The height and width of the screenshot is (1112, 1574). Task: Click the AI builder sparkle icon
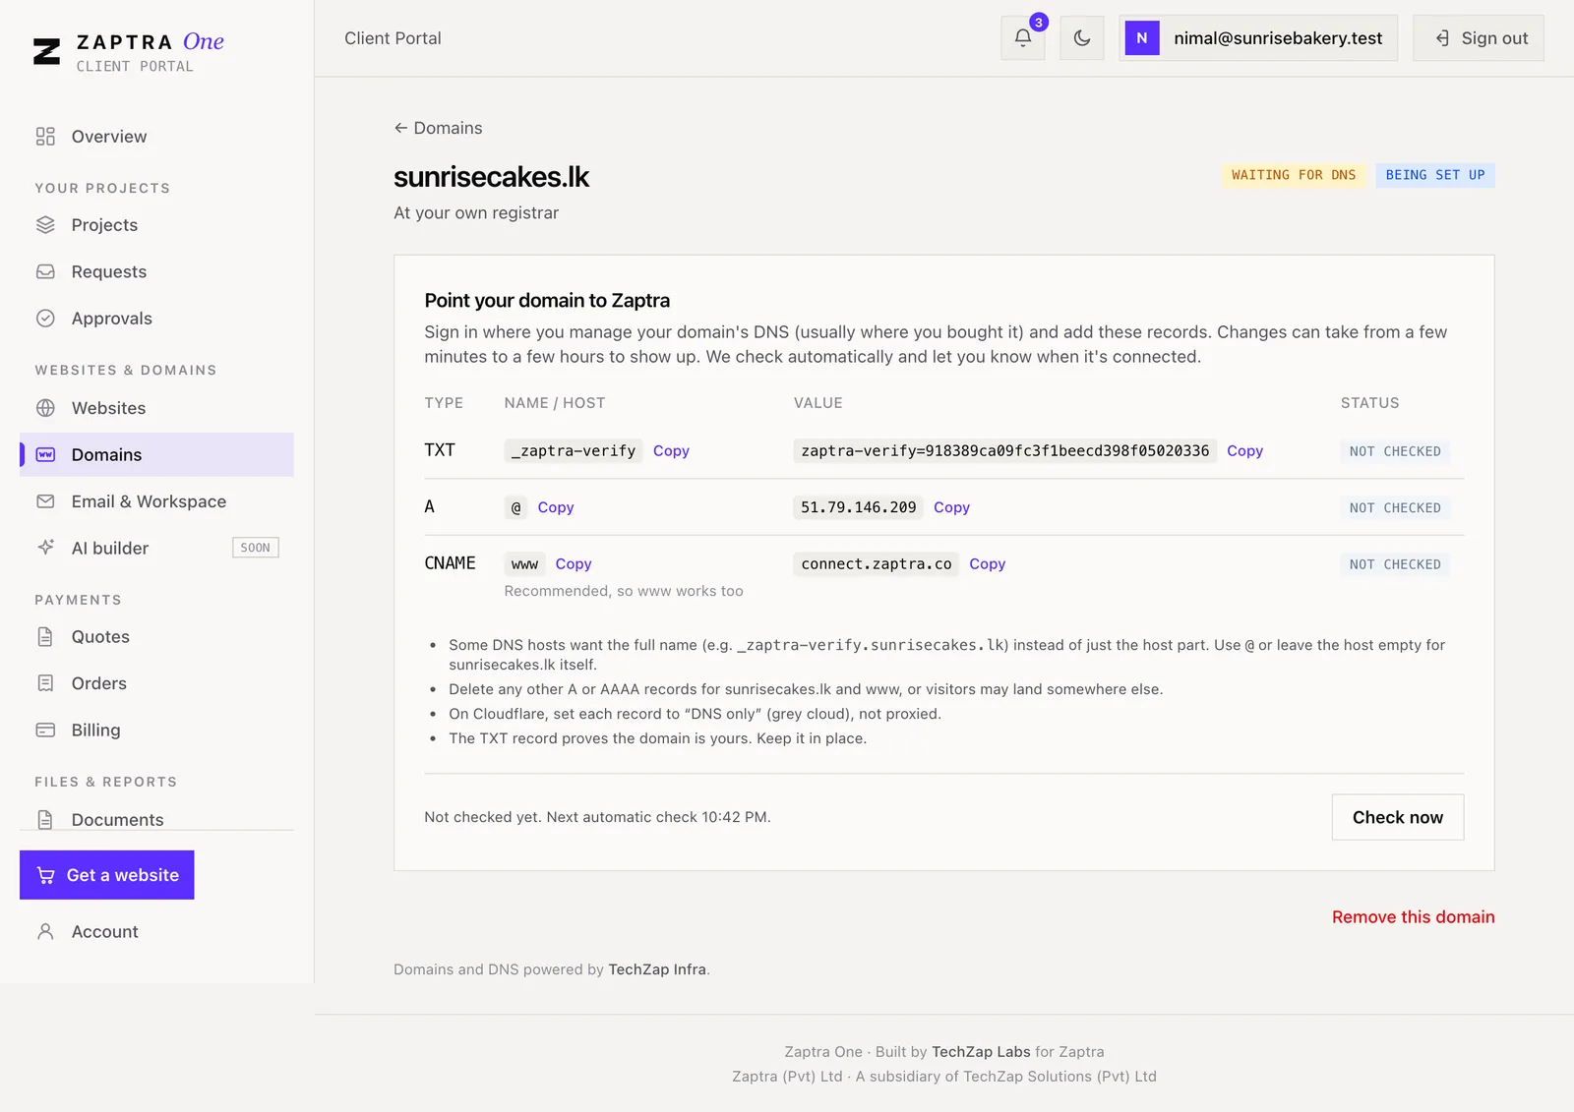(45, 548)
